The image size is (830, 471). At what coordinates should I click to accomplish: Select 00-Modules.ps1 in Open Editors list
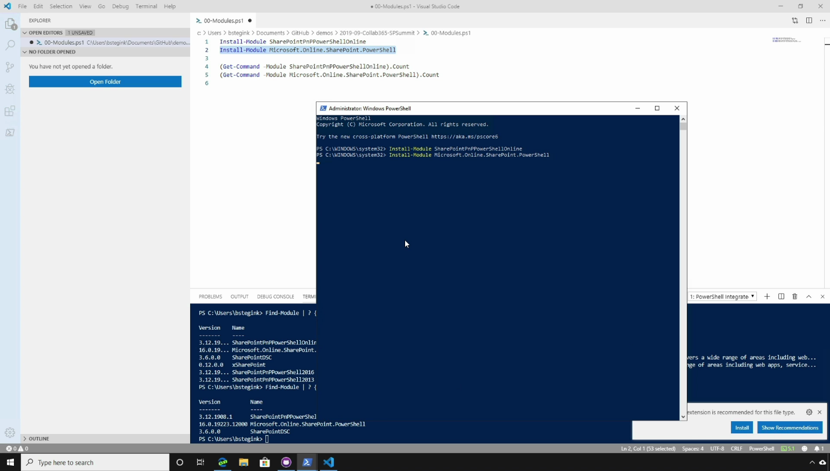(105, 42)
